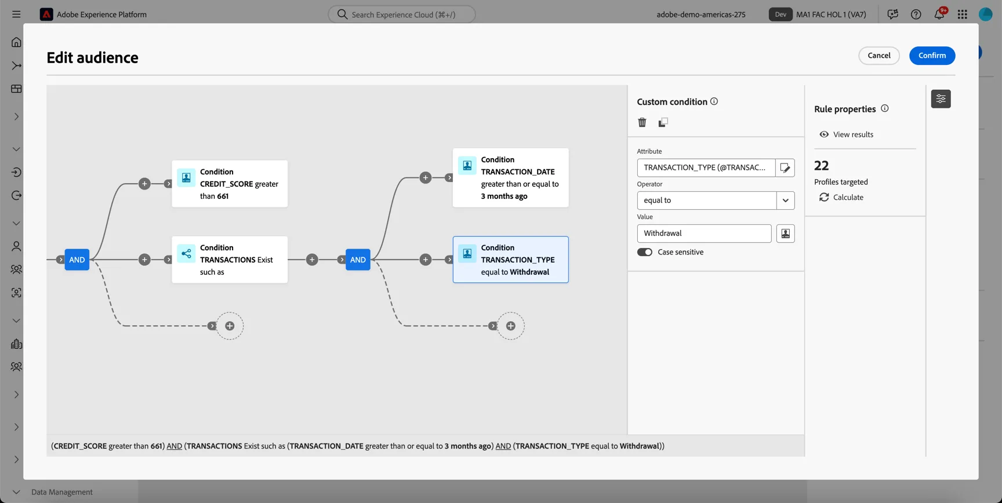Click the 22 profiles targeted count
The image size is (1002, 503).
tap(822, 166)
